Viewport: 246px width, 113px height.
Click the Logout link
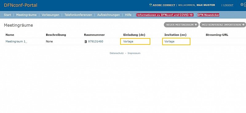(x=228, y=5)
